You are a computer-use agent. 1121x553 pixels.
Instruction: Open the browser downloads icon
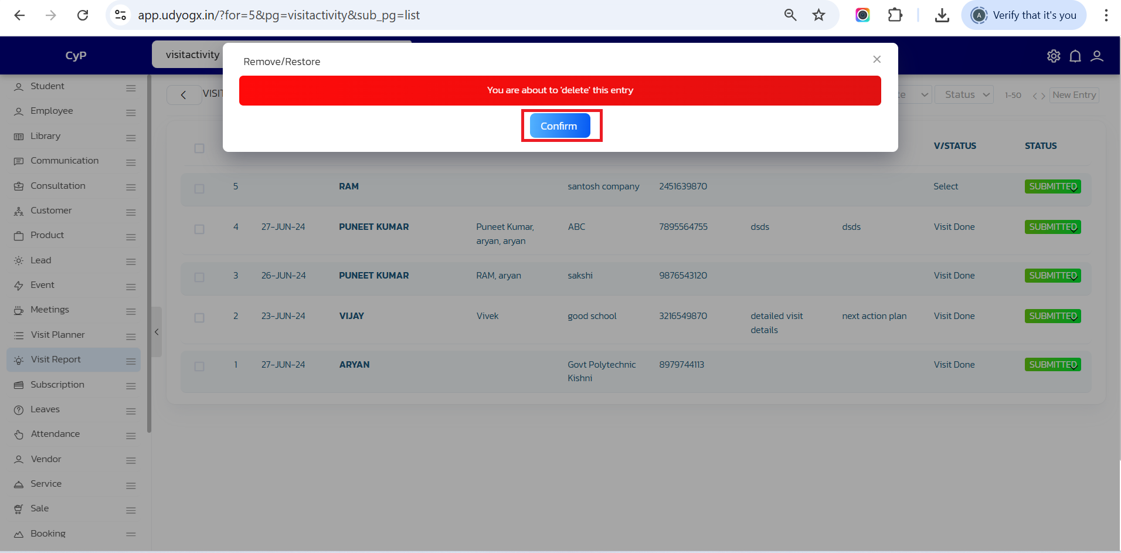[x=942, y=15]
